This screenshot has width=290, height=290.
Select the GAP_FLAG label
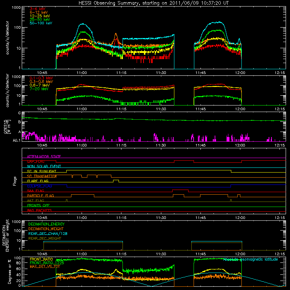tap(36, 161)
